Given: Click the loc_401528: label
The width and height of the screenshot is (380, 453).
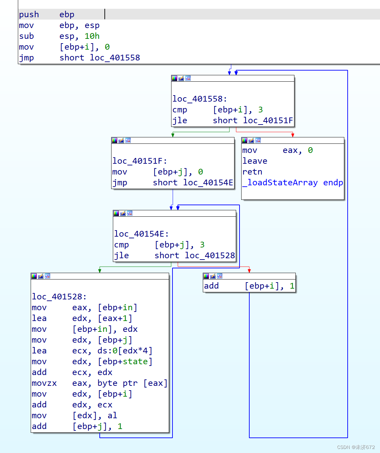Looking at the screenshot, I should (59, 297).
